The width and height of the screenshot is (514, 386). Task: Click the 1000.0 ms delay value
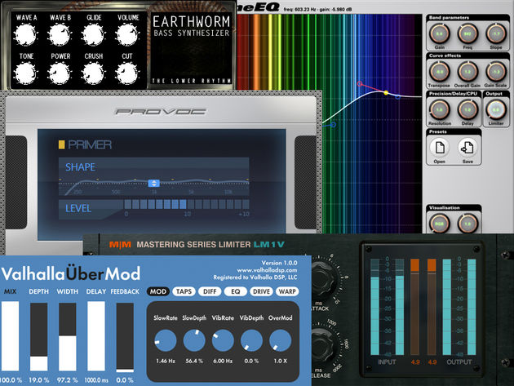tap(96, 380)
